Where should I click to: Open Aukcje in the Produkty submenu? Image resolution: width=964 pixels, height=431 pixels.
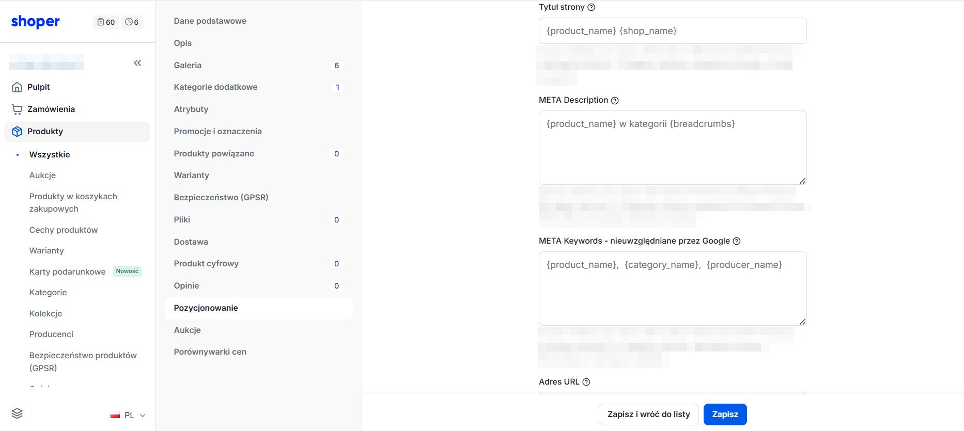pos(42,175)
